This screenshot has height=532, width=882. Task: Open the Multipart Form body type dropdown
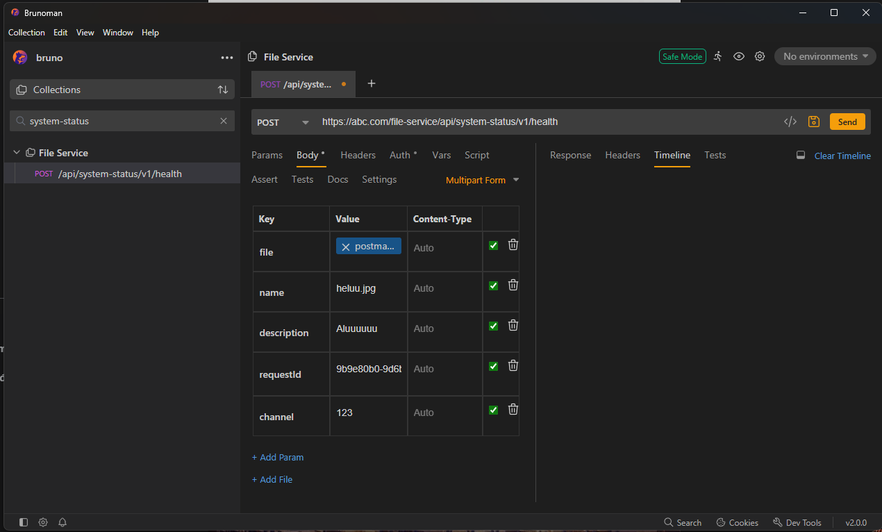point(482,180)
